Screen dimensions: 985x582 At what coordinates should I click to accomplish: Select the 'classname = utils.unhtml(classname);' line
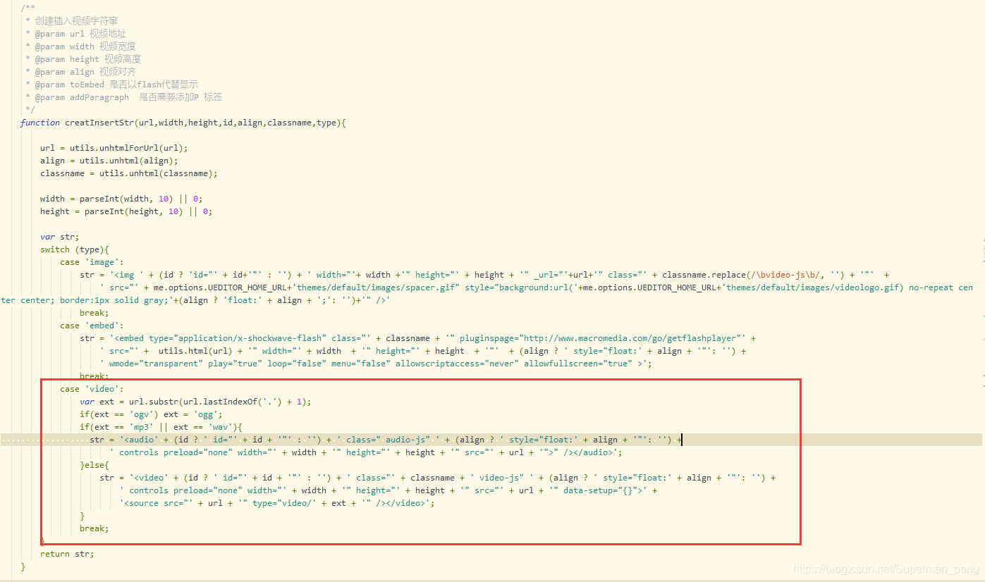pyautogui.click(x=129, y=173)
